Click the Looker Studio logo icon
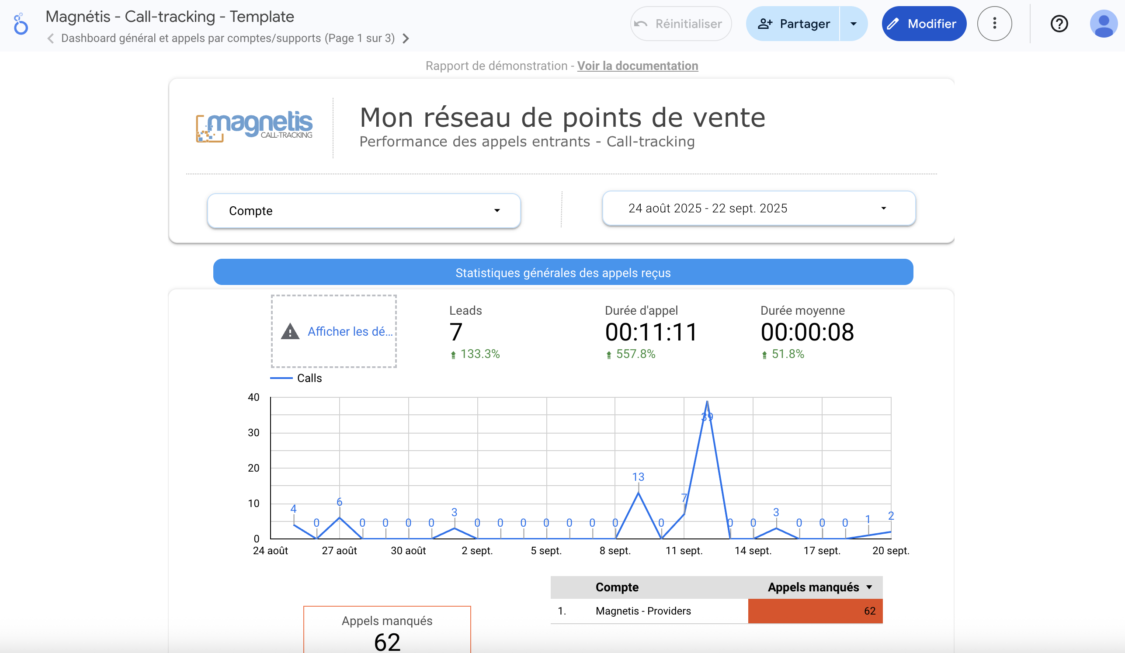This screenshot has height=653, width=1125. pos(21,24)
